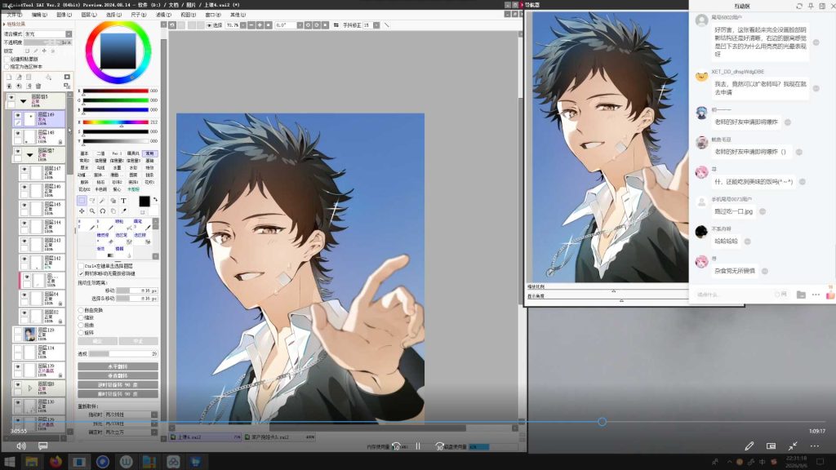Hide layer 149 with its eye icon
The height and width of the screenshot is (470, 836).
(x=18, y=116)
